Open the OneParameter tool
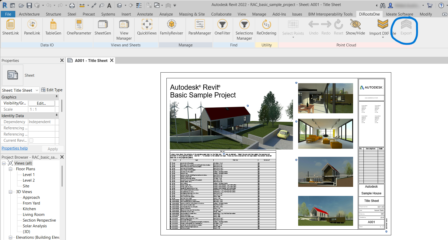This screenshot has height=240, width=448. (79, 28)
